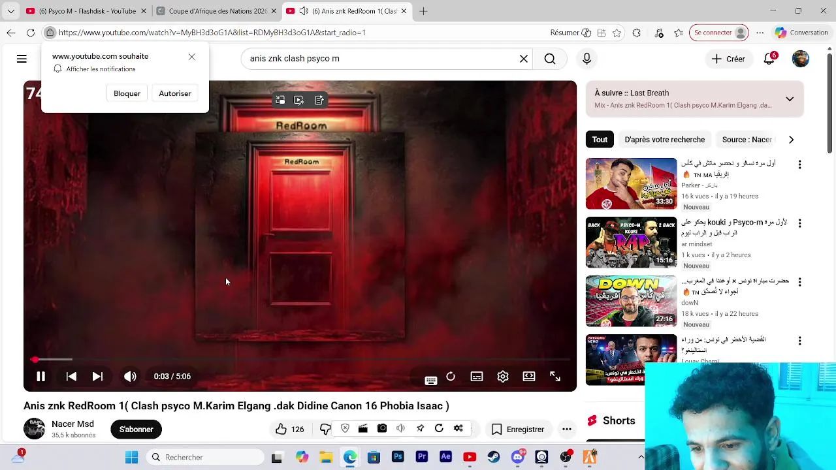Search by voice with microphone icon

(587, 58)
